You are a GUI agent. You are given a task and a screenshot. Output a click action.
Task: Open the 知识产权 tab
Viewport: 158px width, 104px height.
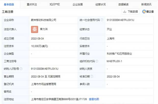(x=55, y=4)
